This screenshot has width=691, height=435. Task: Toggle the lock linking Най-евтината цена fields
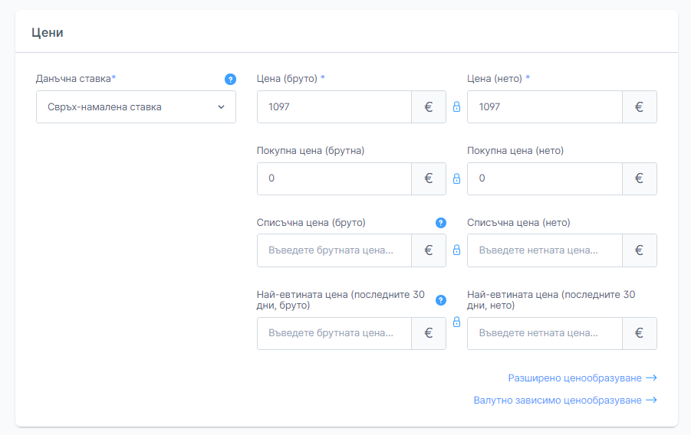click(x=456, y=322)
